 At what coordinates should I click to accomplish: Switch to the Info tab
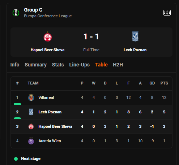click(15, 65)
